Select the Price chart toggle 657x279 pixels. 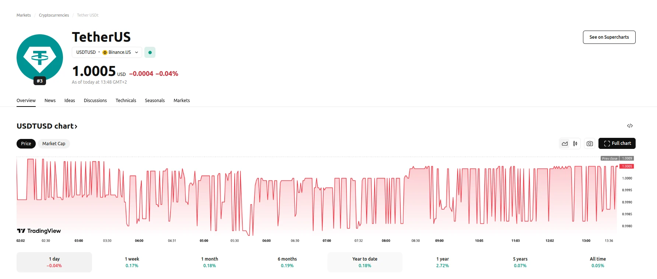click(x=26, y=144)
